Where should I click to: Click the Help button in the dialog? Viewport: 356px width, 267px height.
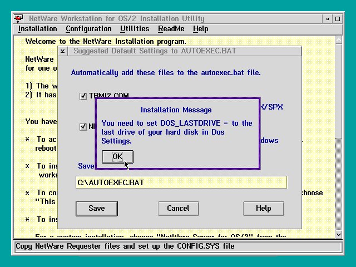[263, 209]
